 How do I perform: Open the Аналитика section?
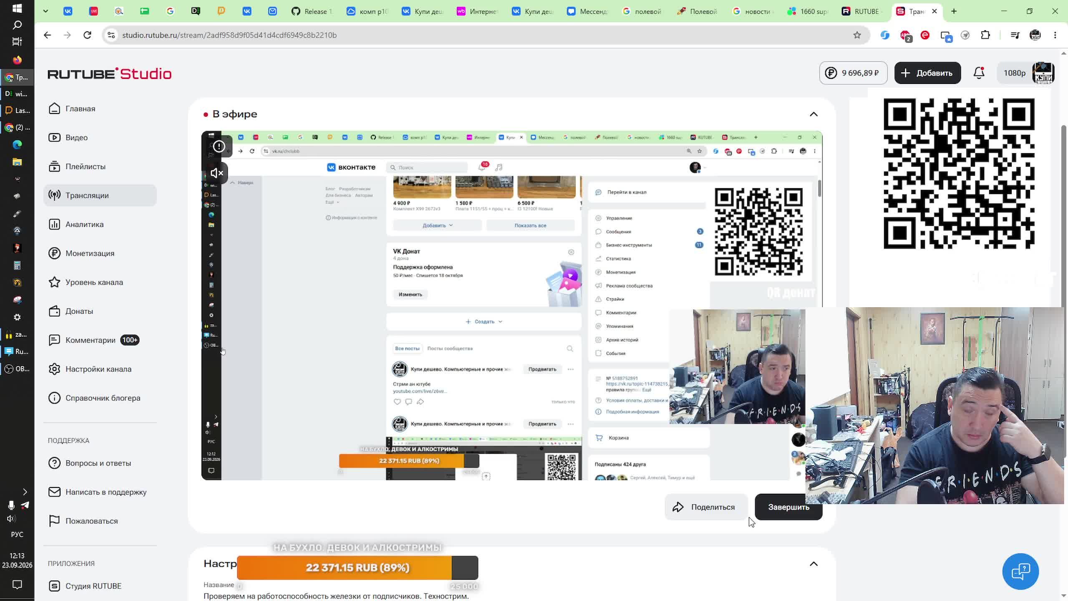[100, 224]
